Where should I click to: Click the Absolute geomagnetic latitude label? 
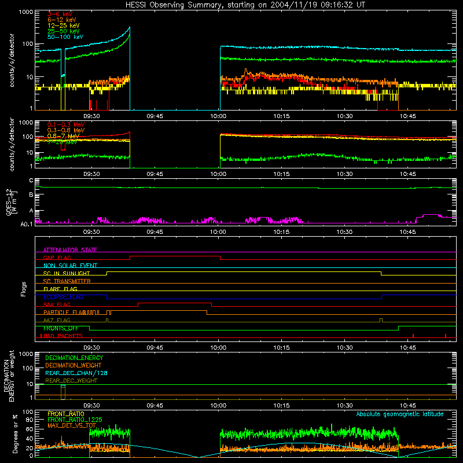400,414
